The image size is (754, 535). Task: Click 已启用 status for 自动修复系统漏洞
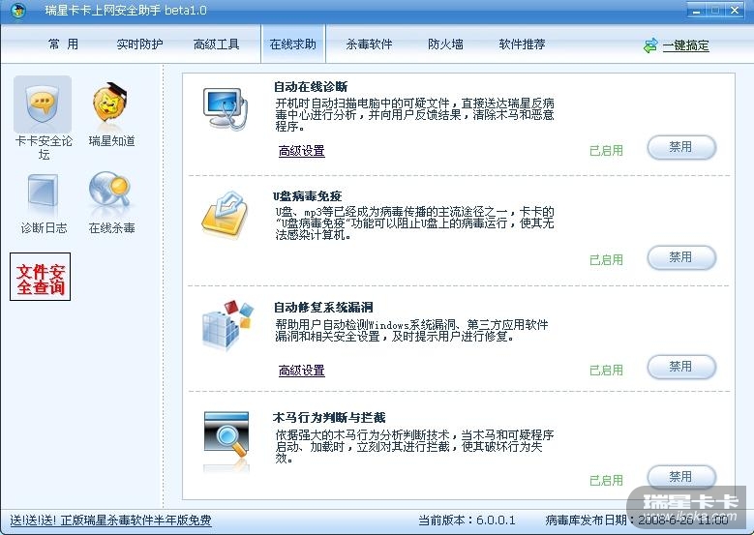606,371
